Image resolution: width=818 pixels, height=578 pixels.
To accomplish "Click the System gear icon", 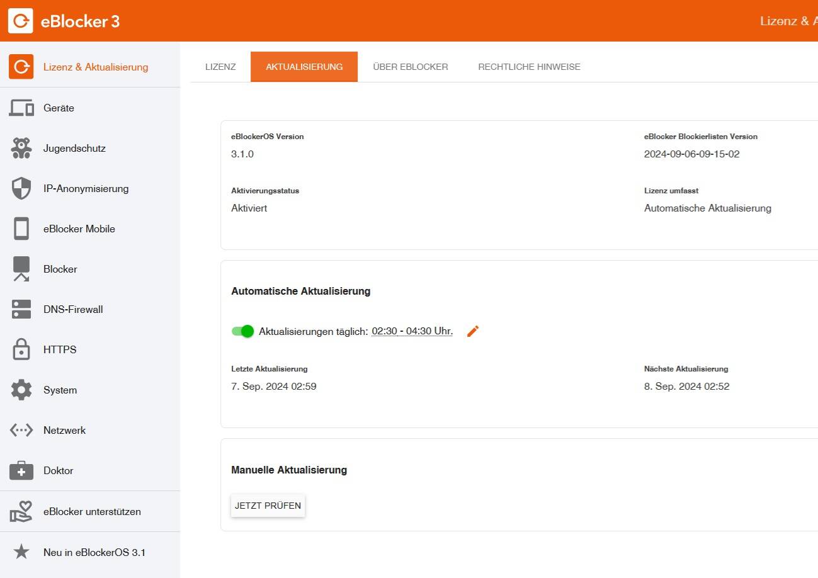I will tap(21, 390).
